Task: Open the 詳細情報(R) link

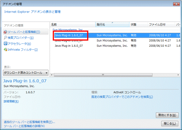Action: pyautogui.click(x=11, y=101)
